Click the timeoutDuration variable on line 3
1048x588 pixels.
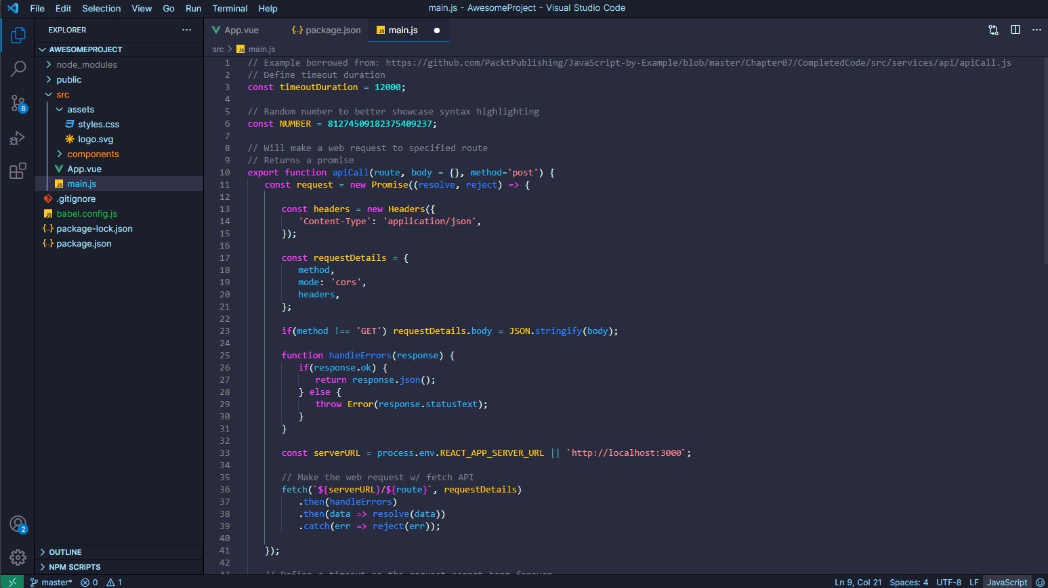tap(318, 87)
